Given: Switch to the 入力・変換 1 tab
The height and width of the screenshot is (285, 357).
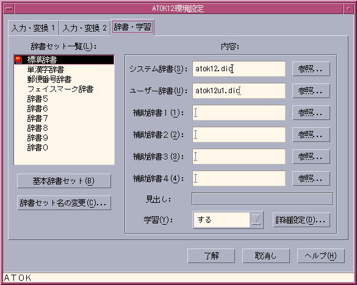Looking at the screenshot, I should coord(34,28).
